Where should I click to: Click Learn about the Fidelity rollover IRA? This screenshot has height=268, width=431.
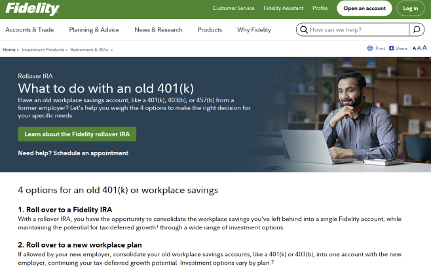coord(77,134)
